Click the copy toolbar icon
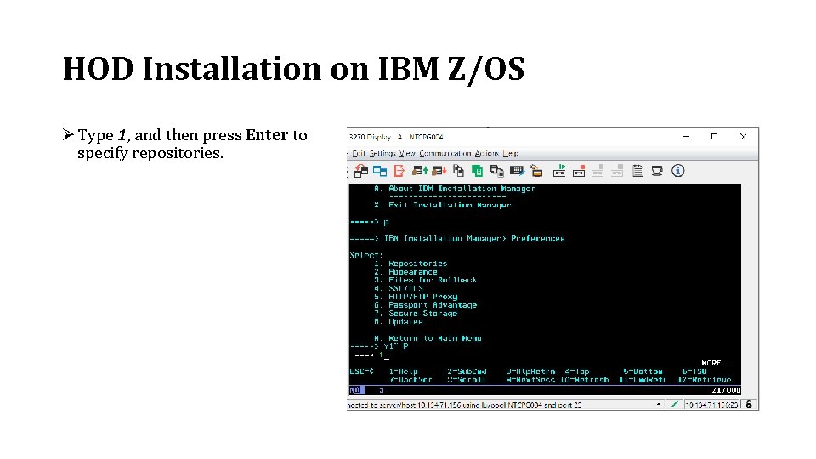This screenshot has height=459, width=816. point(458,171)
